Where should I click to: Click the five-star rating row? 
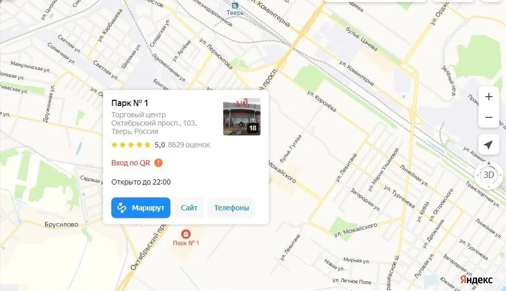pos(131,145)
